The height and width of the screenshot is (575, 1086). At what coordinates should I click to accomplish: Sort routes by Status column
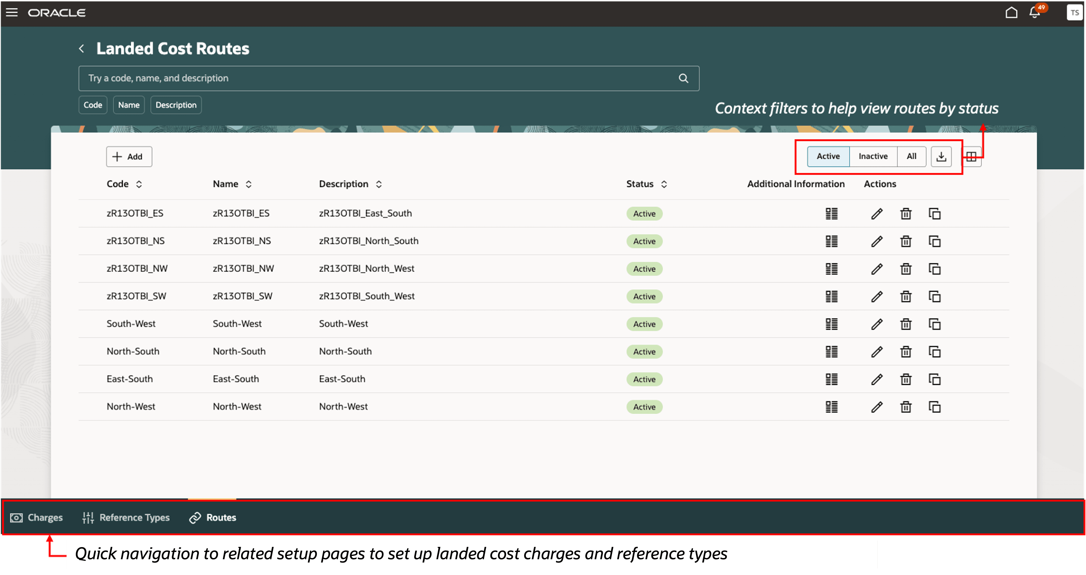[x=664, y=184]
